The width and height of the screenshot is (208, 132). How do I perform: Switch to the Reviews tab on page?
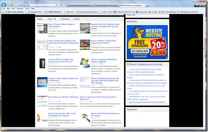[65, 19]
